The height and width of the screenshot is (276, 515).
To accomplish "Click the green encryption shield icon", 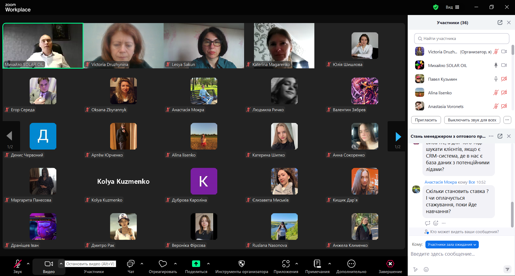I will 436,7.
